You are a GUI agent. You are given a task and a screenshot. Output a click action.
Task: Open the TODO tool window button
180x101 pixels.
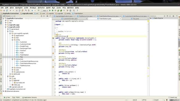[x=16, y=97]
